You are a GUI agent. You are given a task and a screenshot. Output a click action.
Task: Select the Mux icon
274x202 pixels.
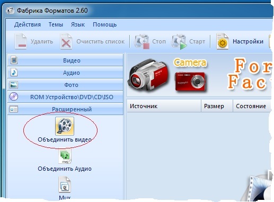pos(65,185)
